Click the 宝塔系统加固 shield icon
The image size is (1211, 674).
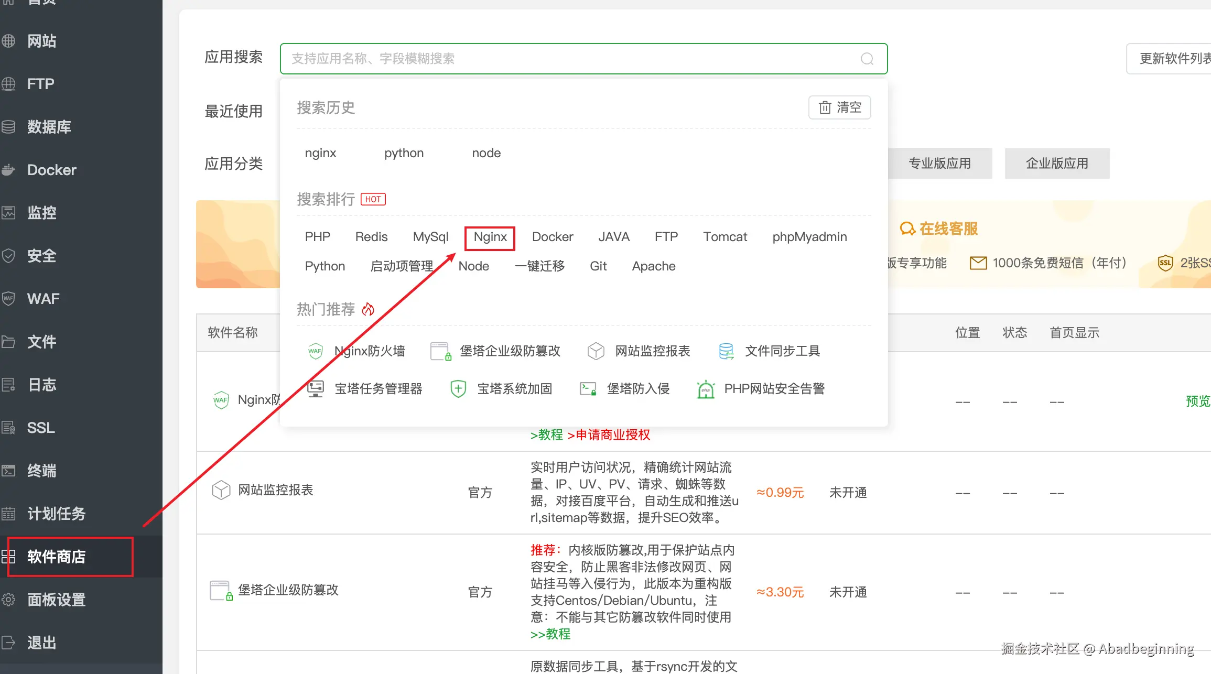[x=458, y=389]
